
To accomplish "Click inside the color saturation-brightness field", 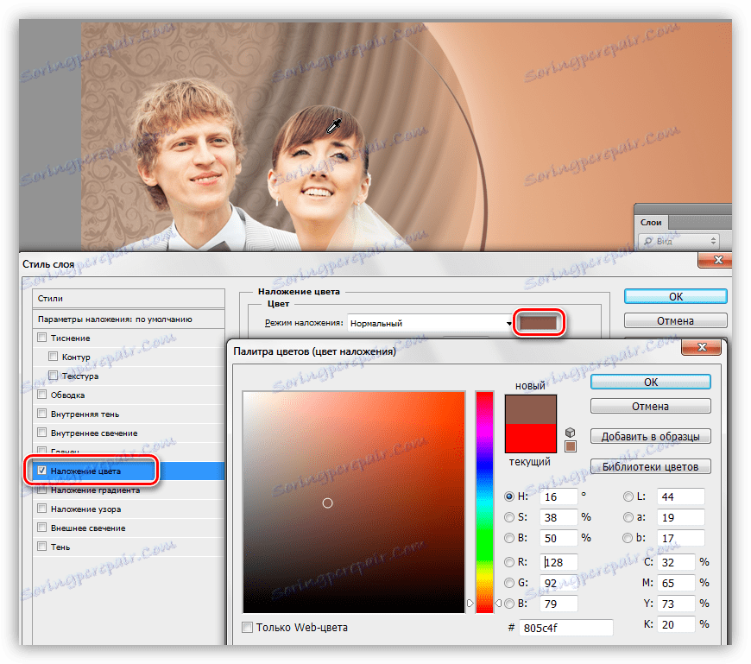I will click(x=354, y=502).
